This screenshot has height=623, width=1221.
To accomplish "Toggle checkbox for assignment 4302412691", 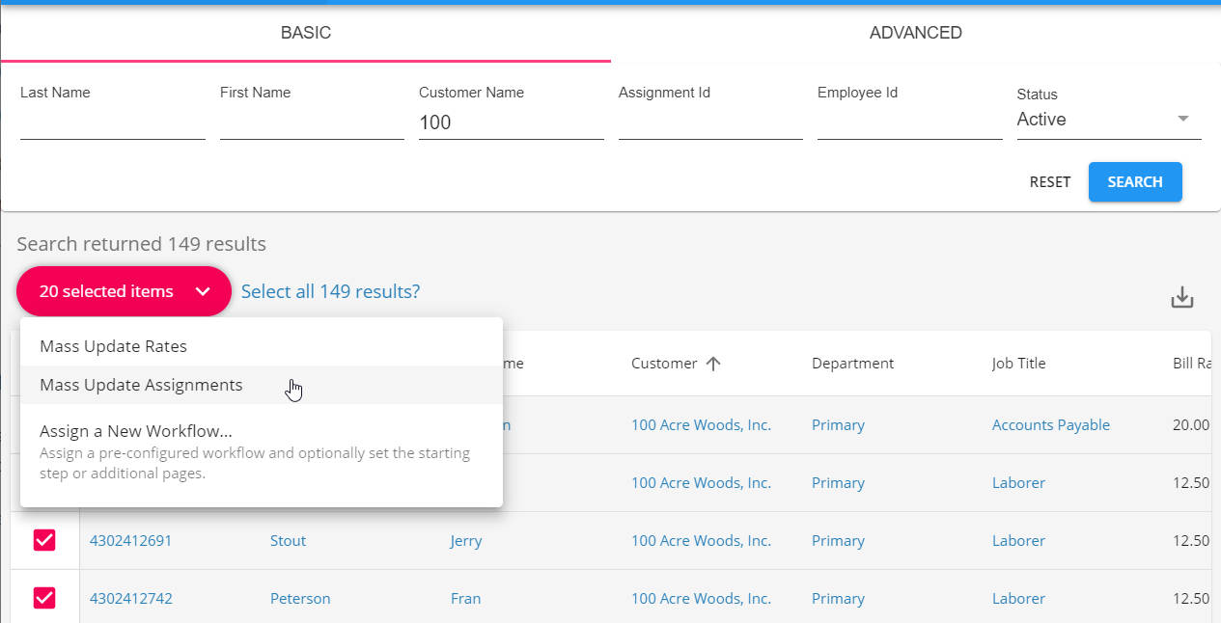I will [x=44, y=540].
